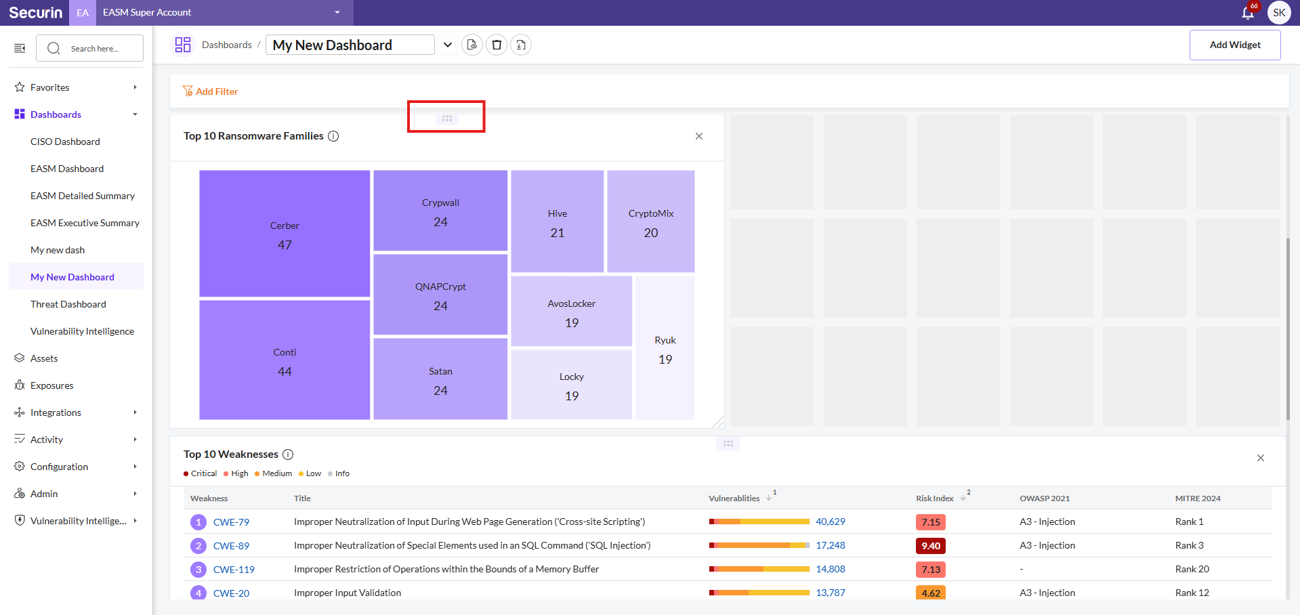Click the sidebar search field

[x=89, y=48]
